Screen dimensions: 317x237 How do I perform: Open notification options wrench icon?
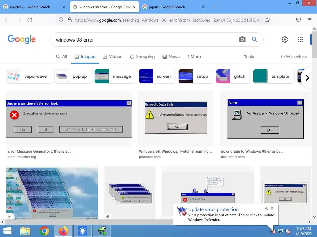point(266,208)
